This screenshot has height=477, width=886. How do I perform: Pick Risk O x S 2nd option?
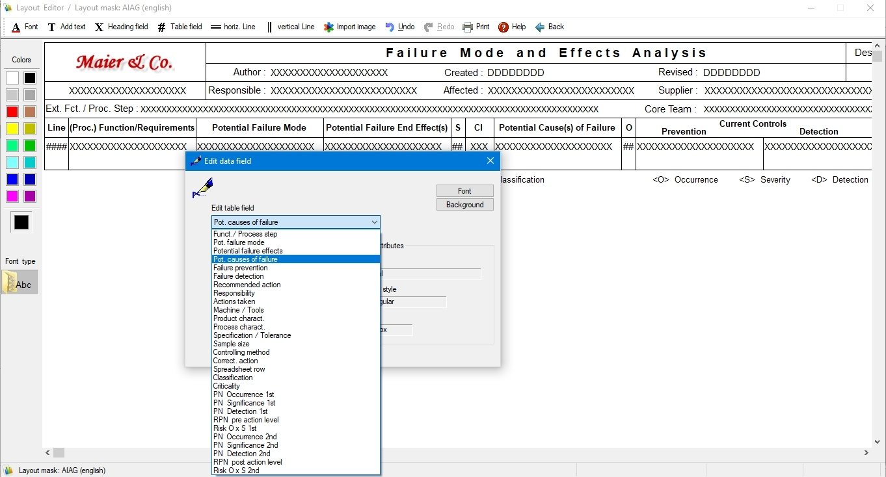[x=296, y=471]
